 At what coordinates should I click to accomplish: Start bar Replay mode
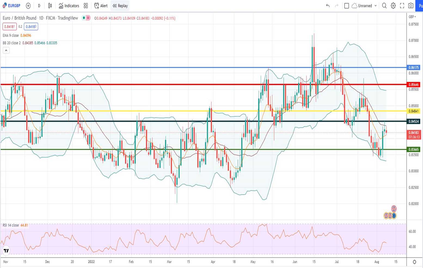click(120, 6)
